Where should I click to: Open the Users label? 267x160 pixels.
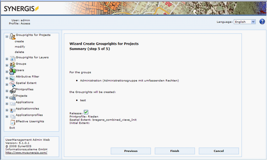pos(20,70)
